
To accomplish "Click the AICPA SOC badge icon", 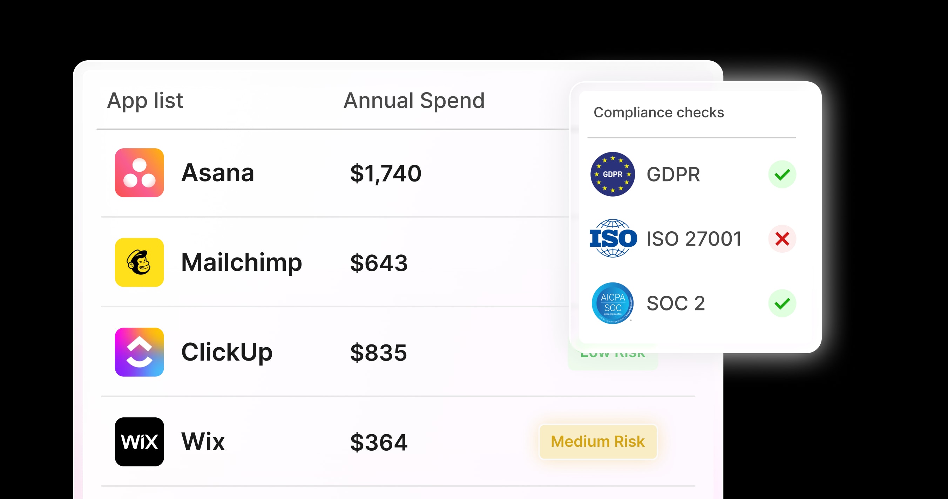I will coord(612,303).
